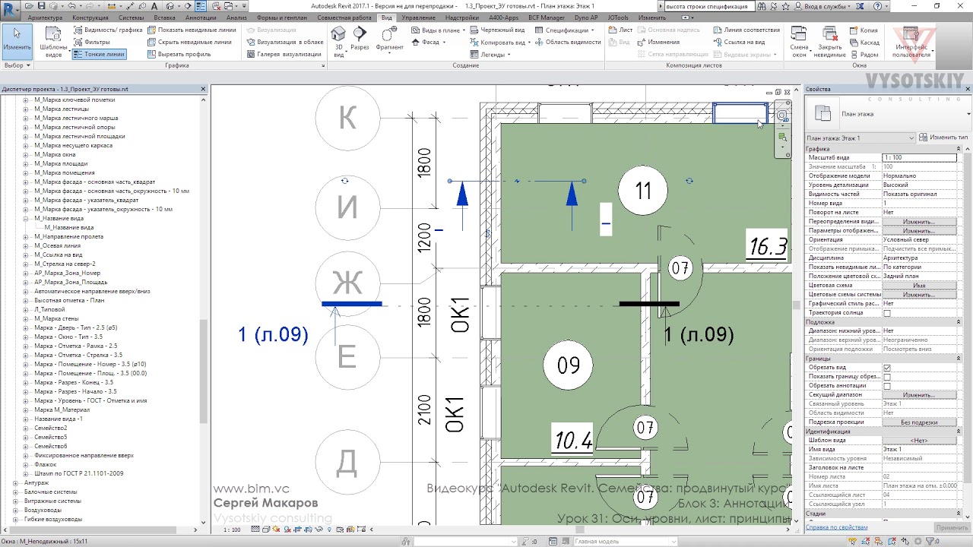The width and height of the screenshot is (973, 547).
Task: Open План этажа: Этаж 1 type dropdown
Action: click(860, 138)
